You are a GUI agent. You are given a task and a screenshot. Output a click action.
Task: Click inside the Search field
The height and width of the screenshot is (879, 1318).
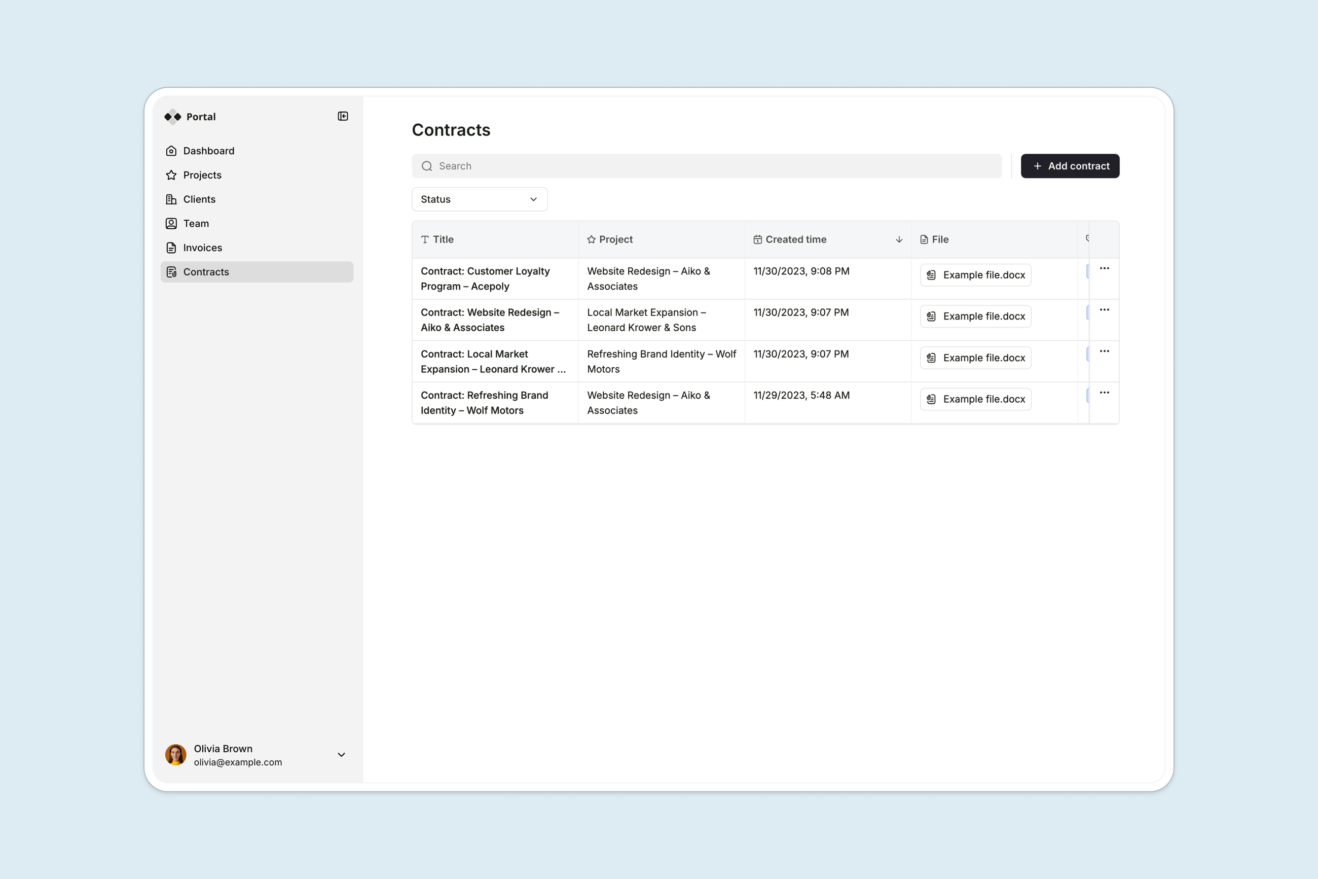[616, 166]
